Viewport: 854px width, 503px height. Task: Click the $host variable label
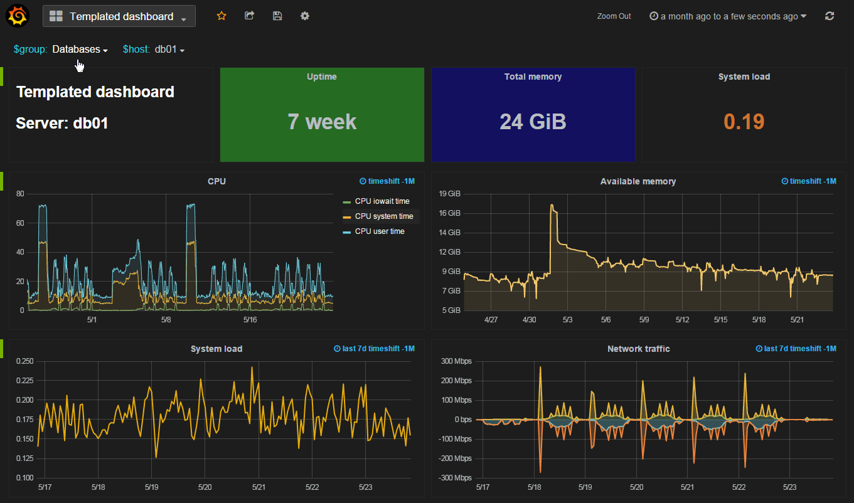pyautogui.click(x=136, y=49)
